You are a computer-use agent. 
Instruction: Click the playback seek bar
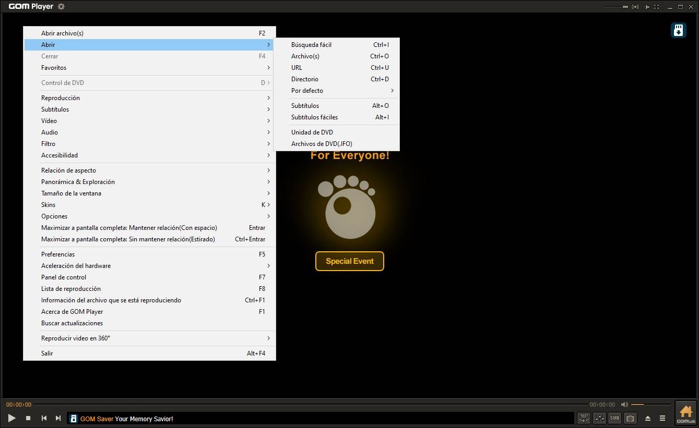tap(310, 405)
